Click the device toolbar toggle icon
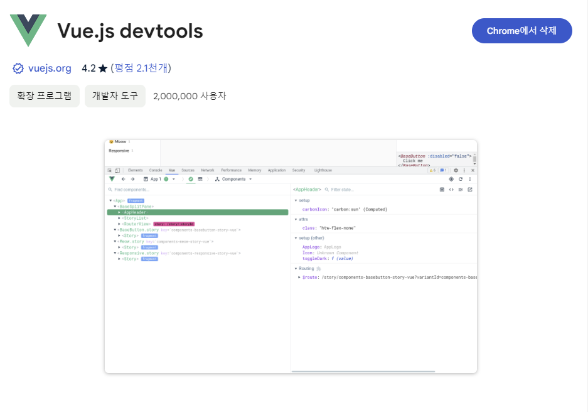 click(x=117, y=170)
